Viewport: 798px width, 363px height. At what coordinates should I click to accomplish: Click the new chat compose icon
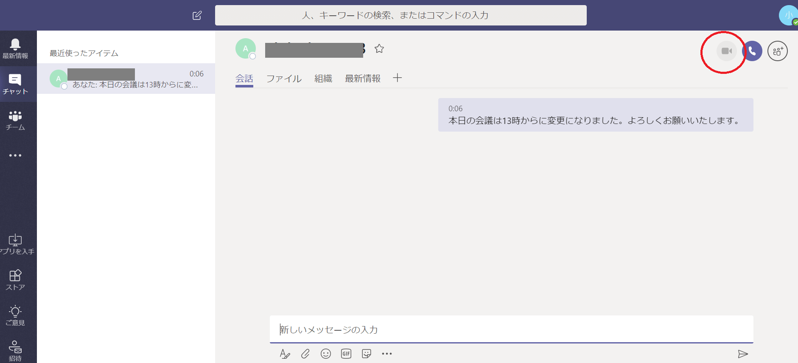click(x=197, y=16)
